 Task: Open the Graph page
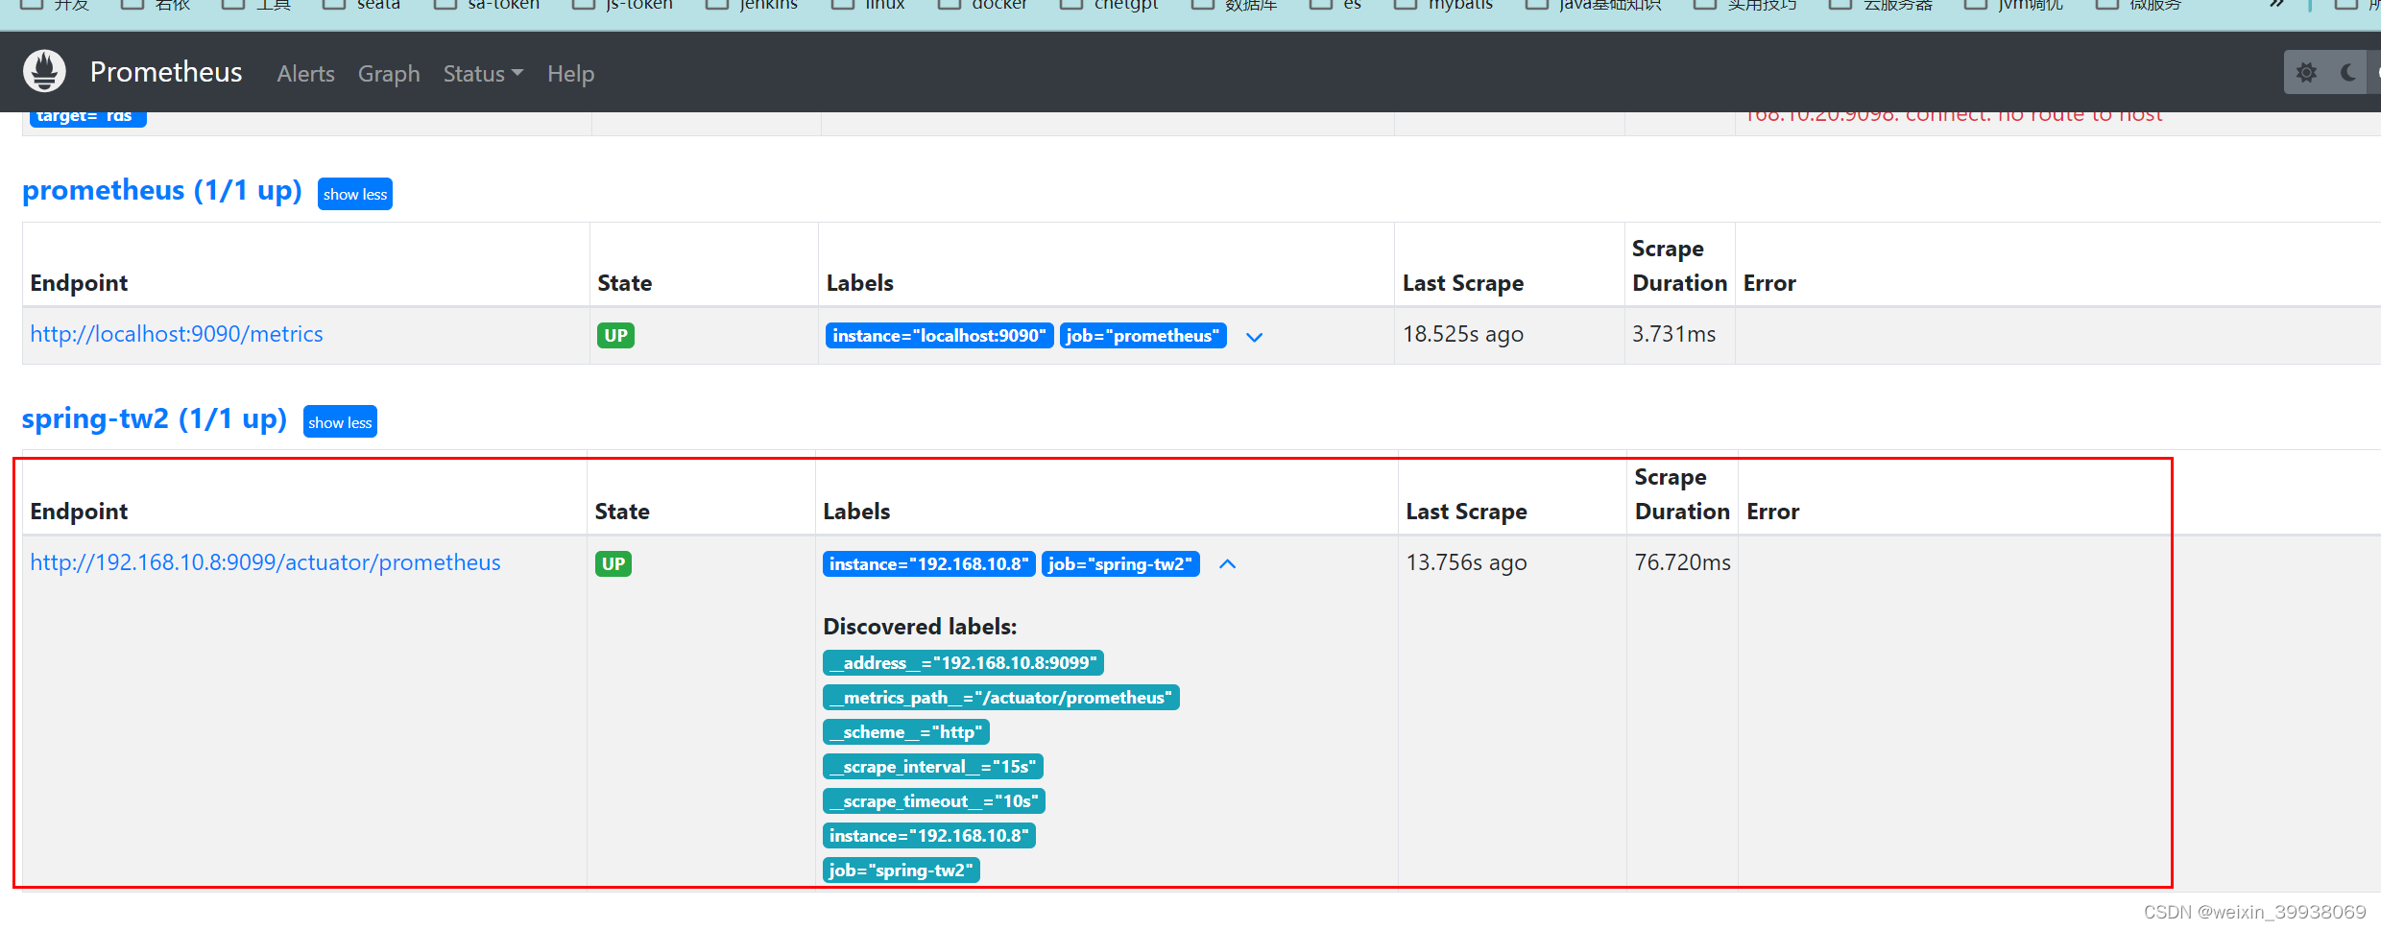pos(389,74)
